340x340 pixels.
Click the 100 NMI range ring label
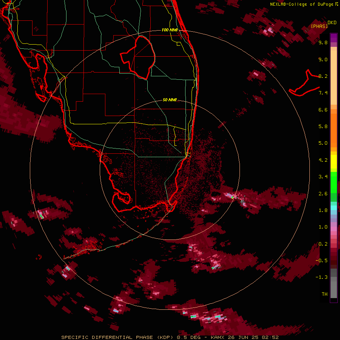(x=170, y=30)
